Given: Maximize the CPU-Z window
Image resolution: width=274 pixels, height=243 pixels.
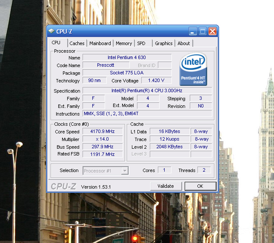Looking at the screenshot, I should 203,31.
